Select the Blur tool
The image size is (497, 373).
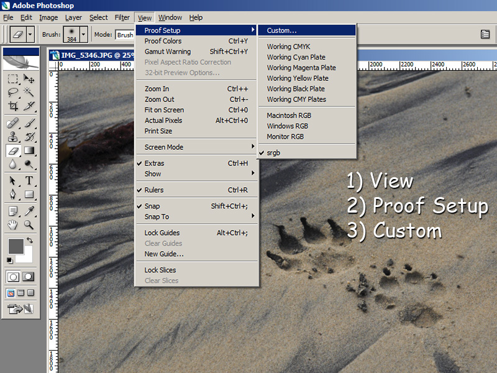click(x=12, y=164)
